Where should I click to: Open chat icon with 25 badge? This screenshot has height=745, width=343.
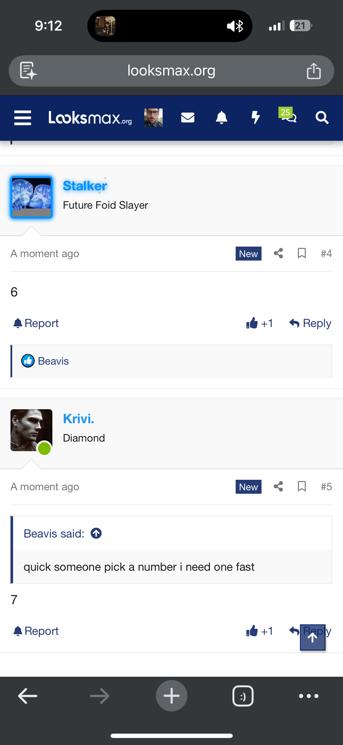pyautogui.click(x=288, y=115)
